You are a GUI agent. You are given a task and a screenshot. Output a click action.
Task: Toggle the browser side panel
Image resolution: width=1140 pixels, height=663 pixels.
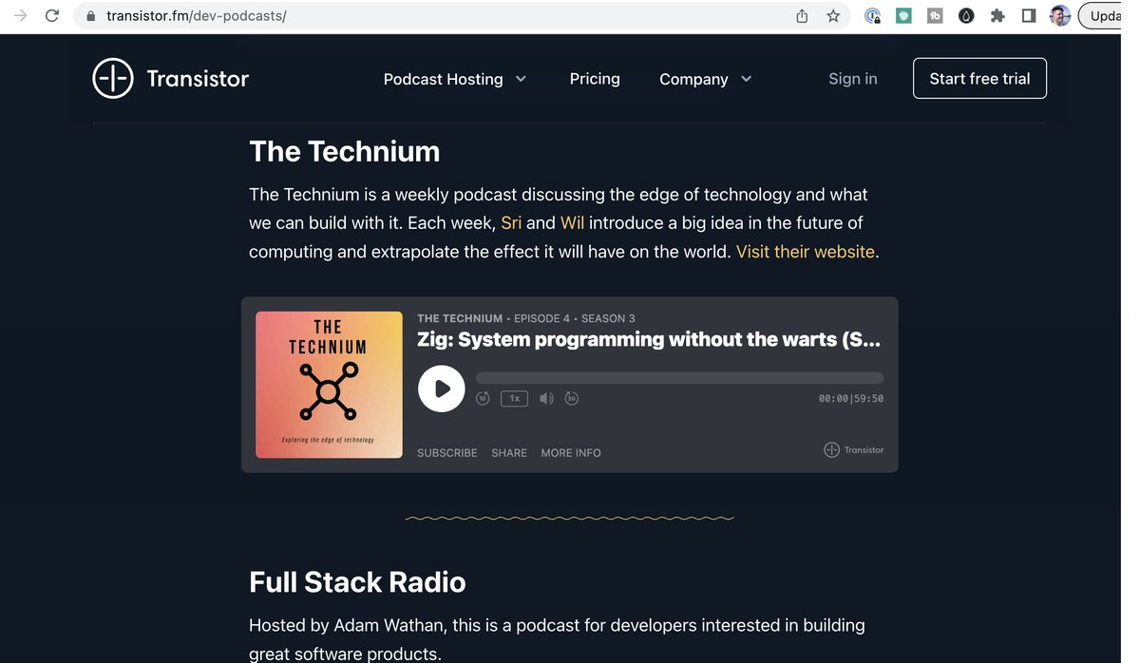click(1029, 16)
